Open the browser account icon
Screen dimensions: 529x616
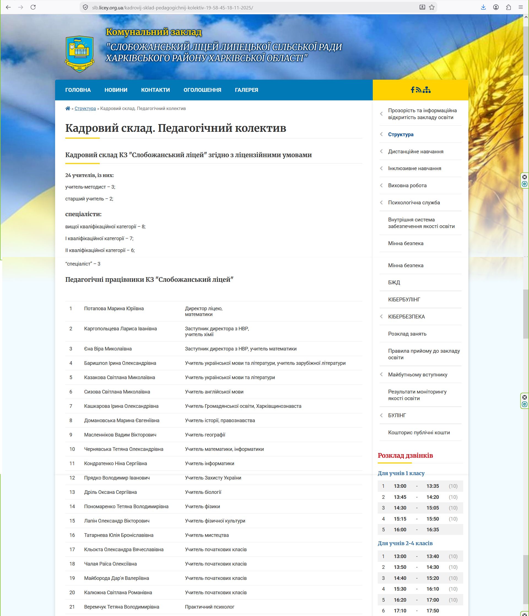pos(496,7)
